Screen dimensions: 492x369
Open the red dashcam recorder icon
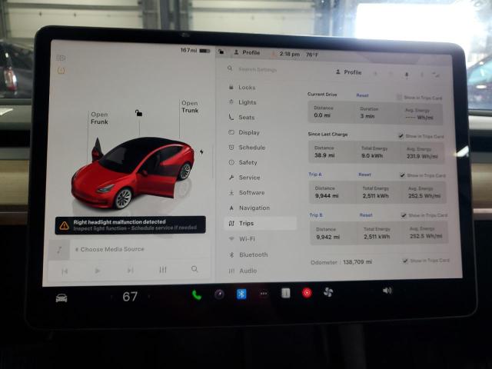307,293
